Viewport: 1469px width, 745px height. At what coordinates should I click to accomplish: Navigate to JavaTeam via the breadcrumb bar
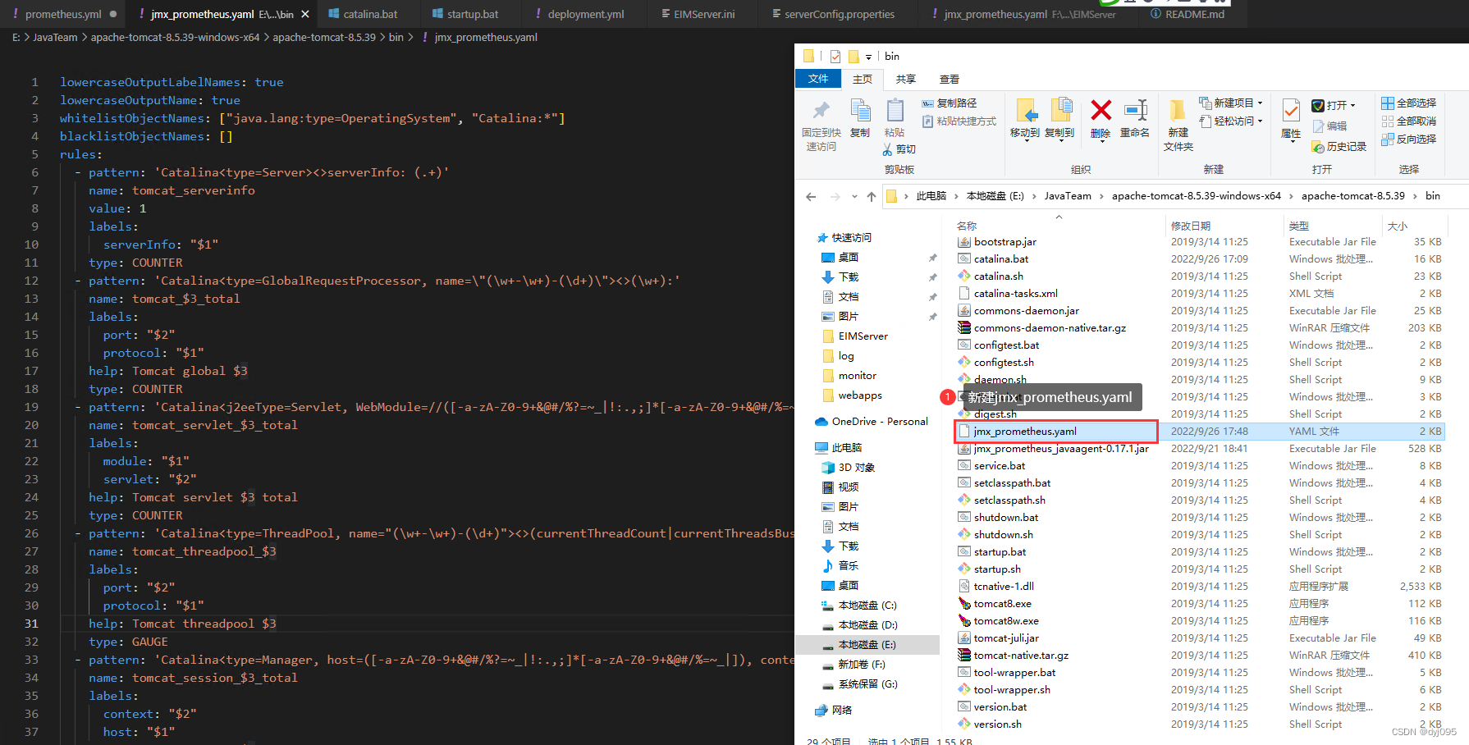point(1069,195)
